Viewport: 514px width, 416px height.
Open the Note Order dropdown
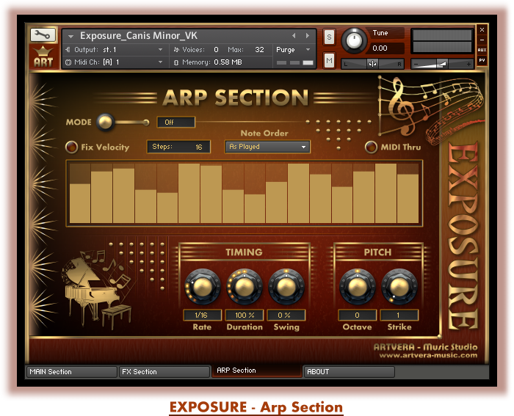click(267, 147)
